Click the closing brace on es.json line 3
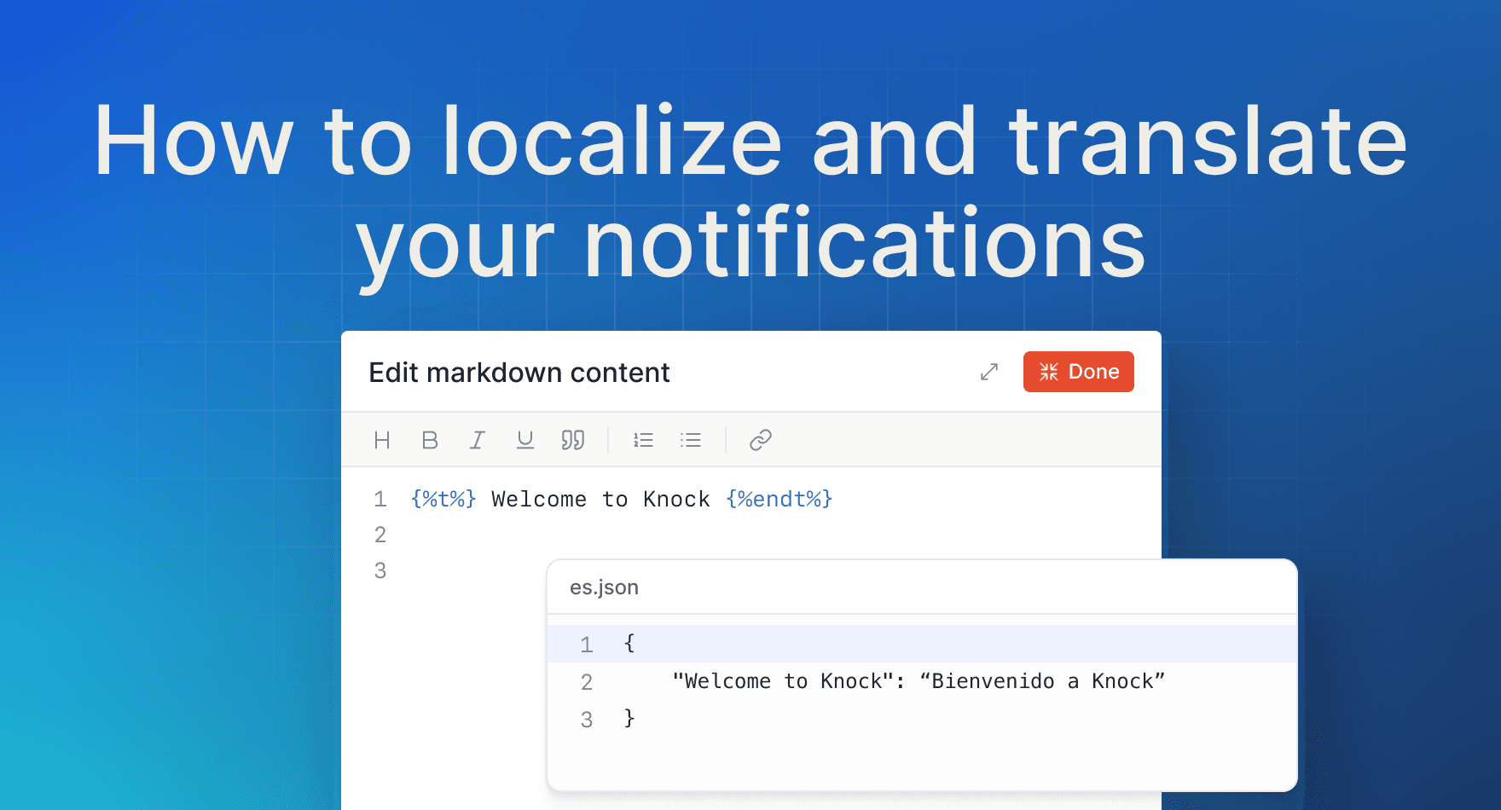Screen dimensions: 1501x810 (629, 718)
